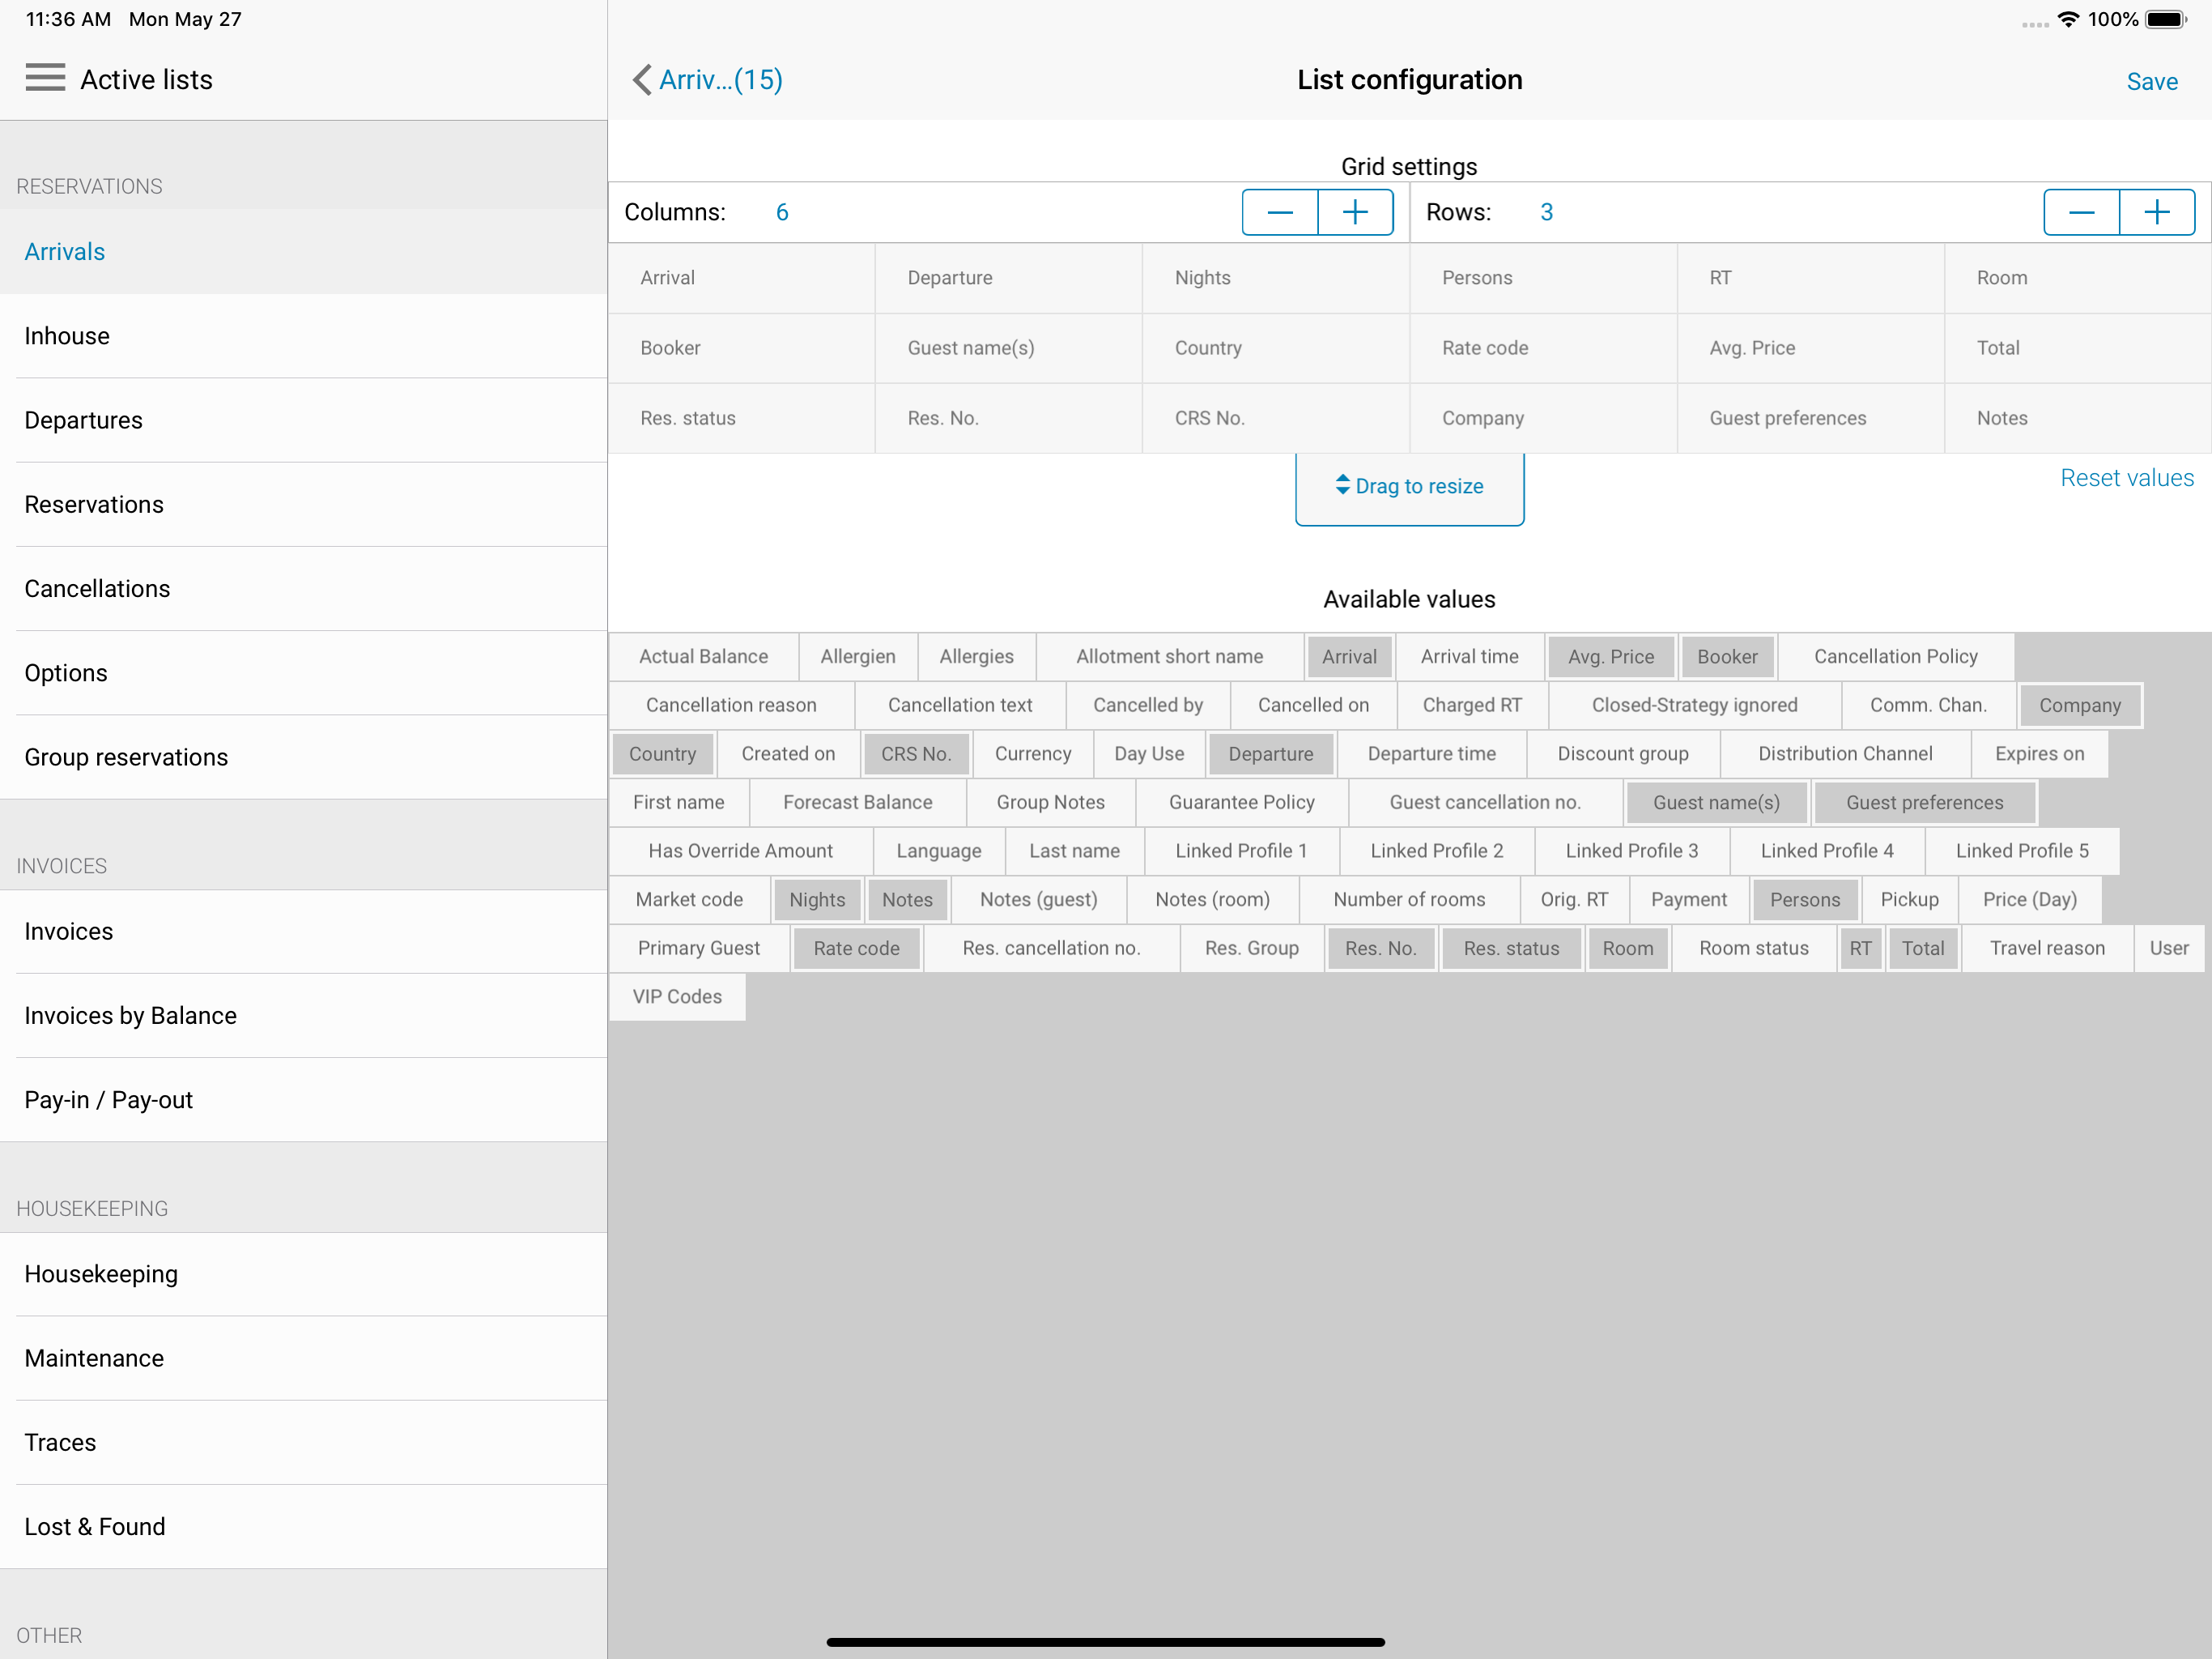This screenshot has width=2212, height=1659.
Task: Tap the back chevron to Arrivals
Action: coord(642,80)
